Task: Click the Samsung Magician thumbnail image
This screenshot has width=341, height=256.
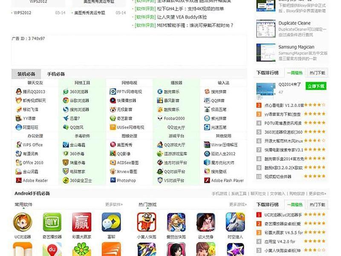Action: pos(266,52)
